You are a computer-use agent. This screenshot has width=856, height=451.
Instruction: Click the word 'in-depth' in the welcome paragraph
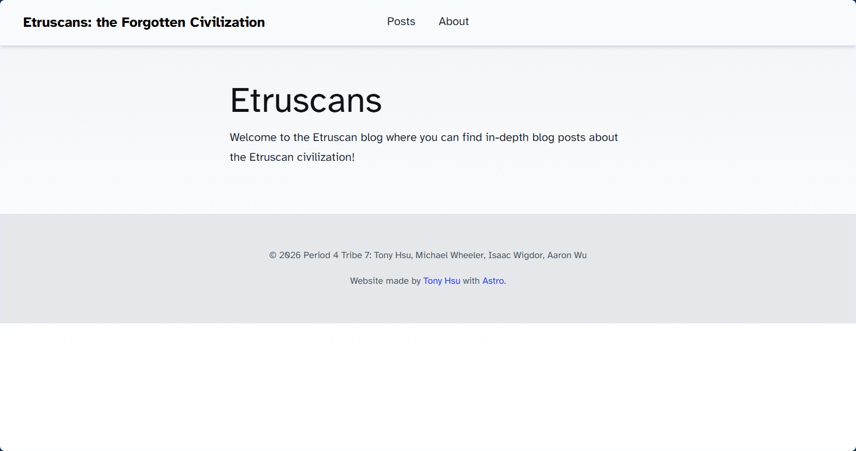point(507,138)
